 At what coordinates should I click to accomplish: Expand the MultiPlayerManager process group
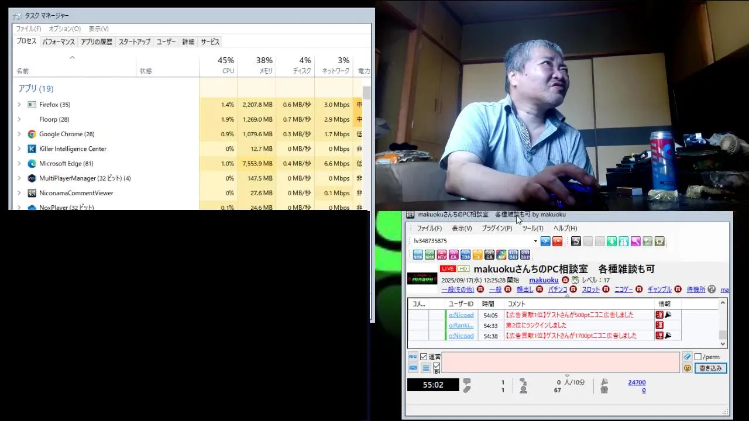19,178
